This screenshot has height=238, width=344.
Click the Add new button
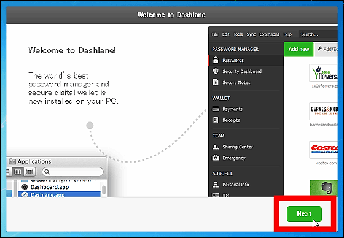click(x=299, y=49)
